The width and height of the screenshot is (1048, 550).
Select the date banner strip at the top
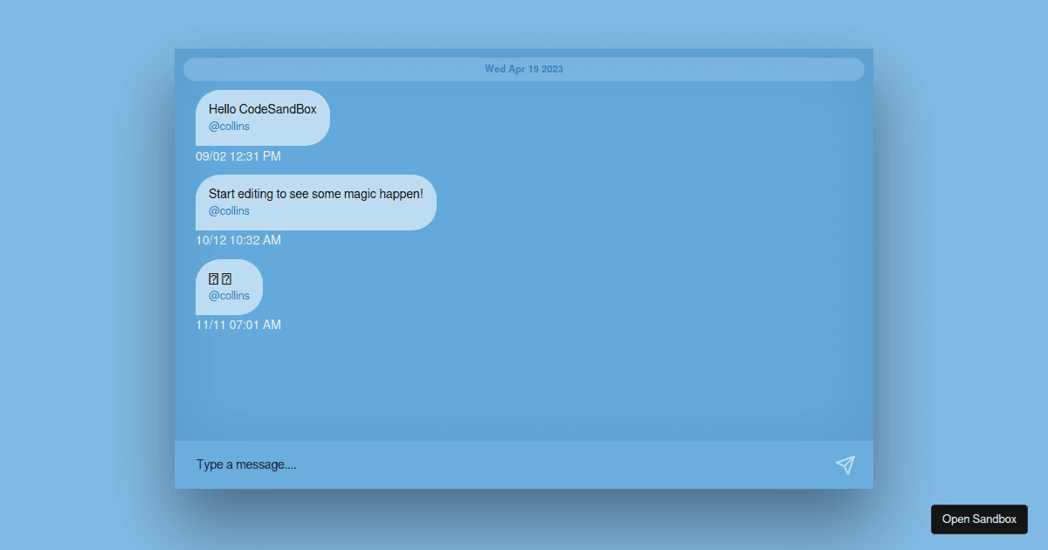(x=524, y=68)
